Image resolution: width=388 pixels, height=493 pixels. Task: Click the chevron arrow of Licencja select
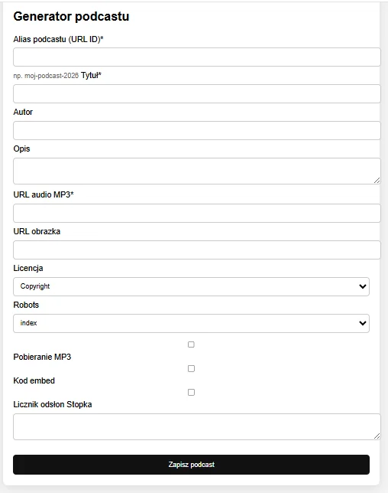coord(363,286)
